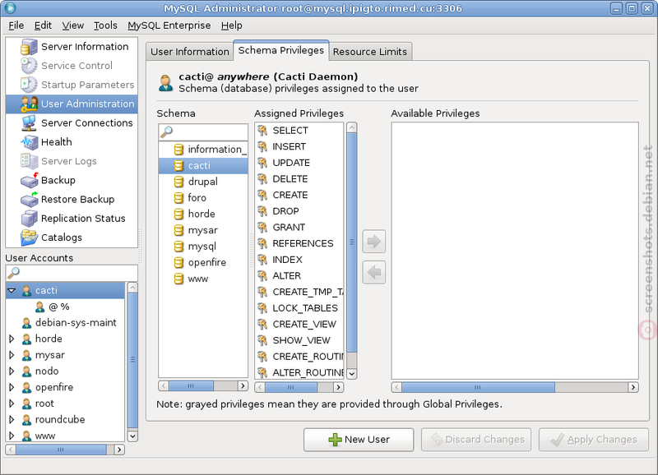Viewport: 658px width, 475px height.
Task: Select the information_ schema database icon
Action: [178, 150]
